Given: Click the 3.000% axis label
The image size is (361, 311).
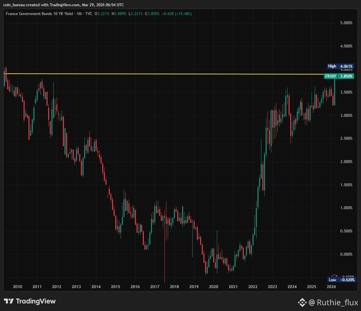Looking at the screenshot, I should click(x=346, y=116).
